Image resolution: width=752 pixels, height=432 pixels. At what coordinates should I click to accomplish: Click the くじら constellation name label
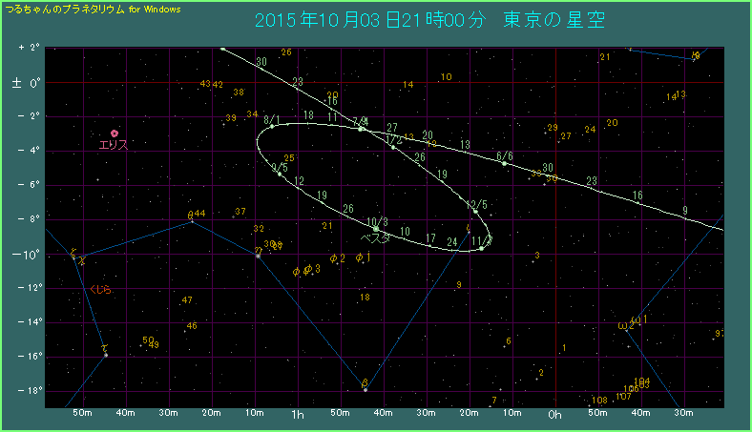pos(100,289)
